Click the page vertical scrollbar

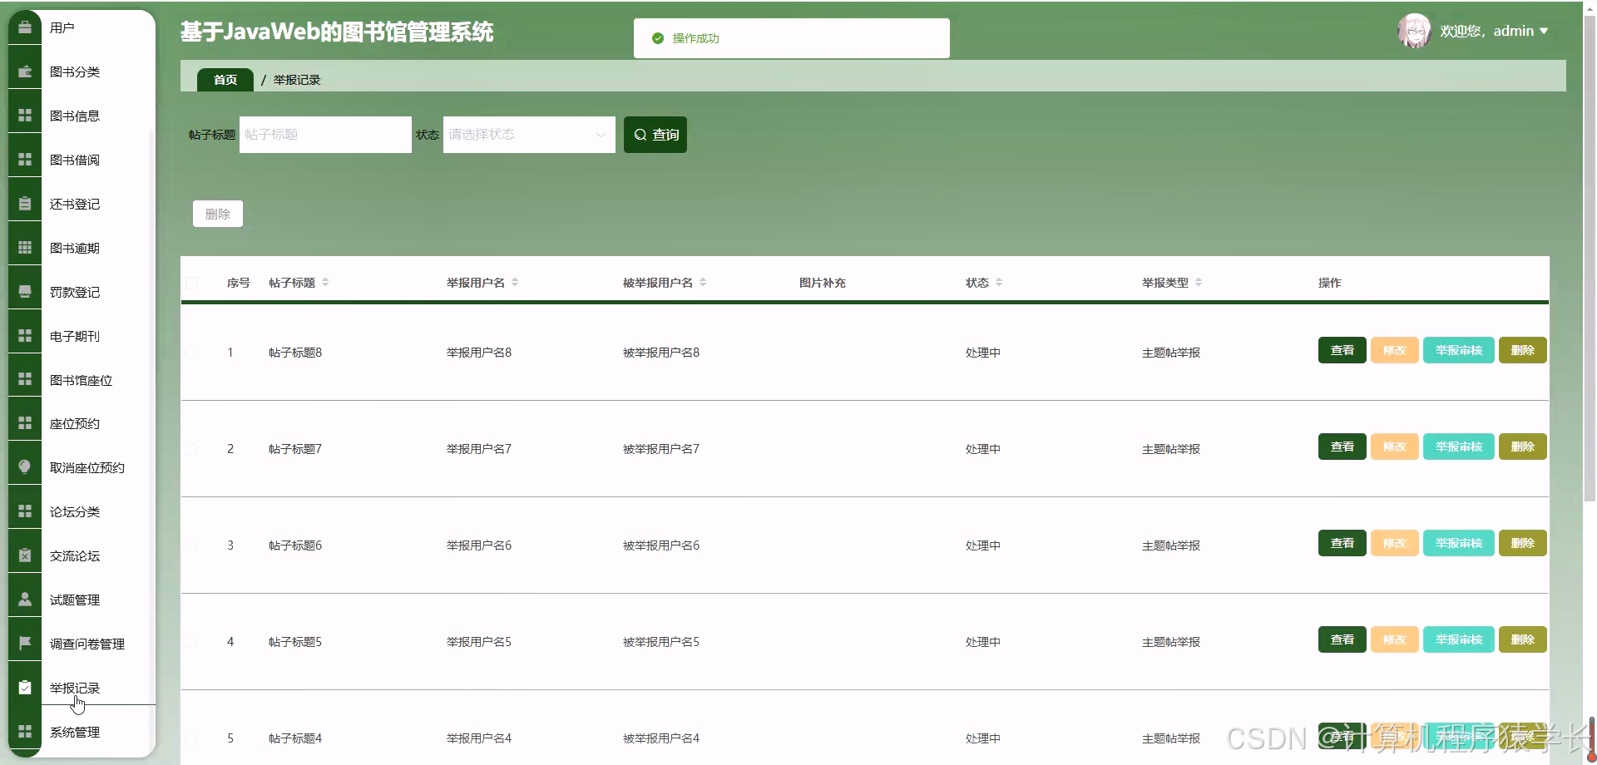coord(1590,258)
